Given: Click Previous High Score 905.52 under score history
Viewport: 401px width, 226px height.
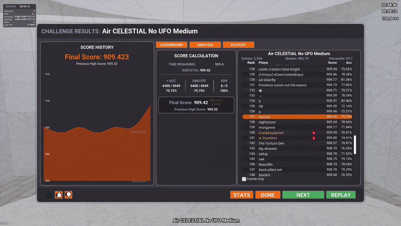Looking at the screenshot, I should [97, 64].
